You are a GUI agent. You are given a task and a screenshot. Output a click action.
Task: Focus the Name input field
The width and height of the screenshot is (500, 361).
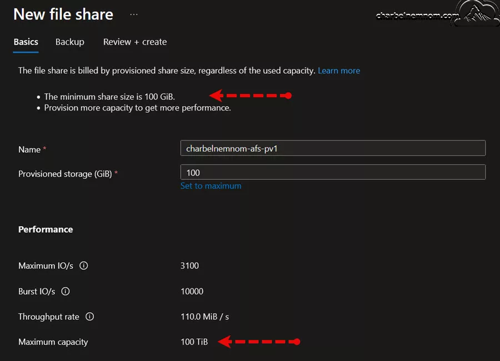pos(333,148)
